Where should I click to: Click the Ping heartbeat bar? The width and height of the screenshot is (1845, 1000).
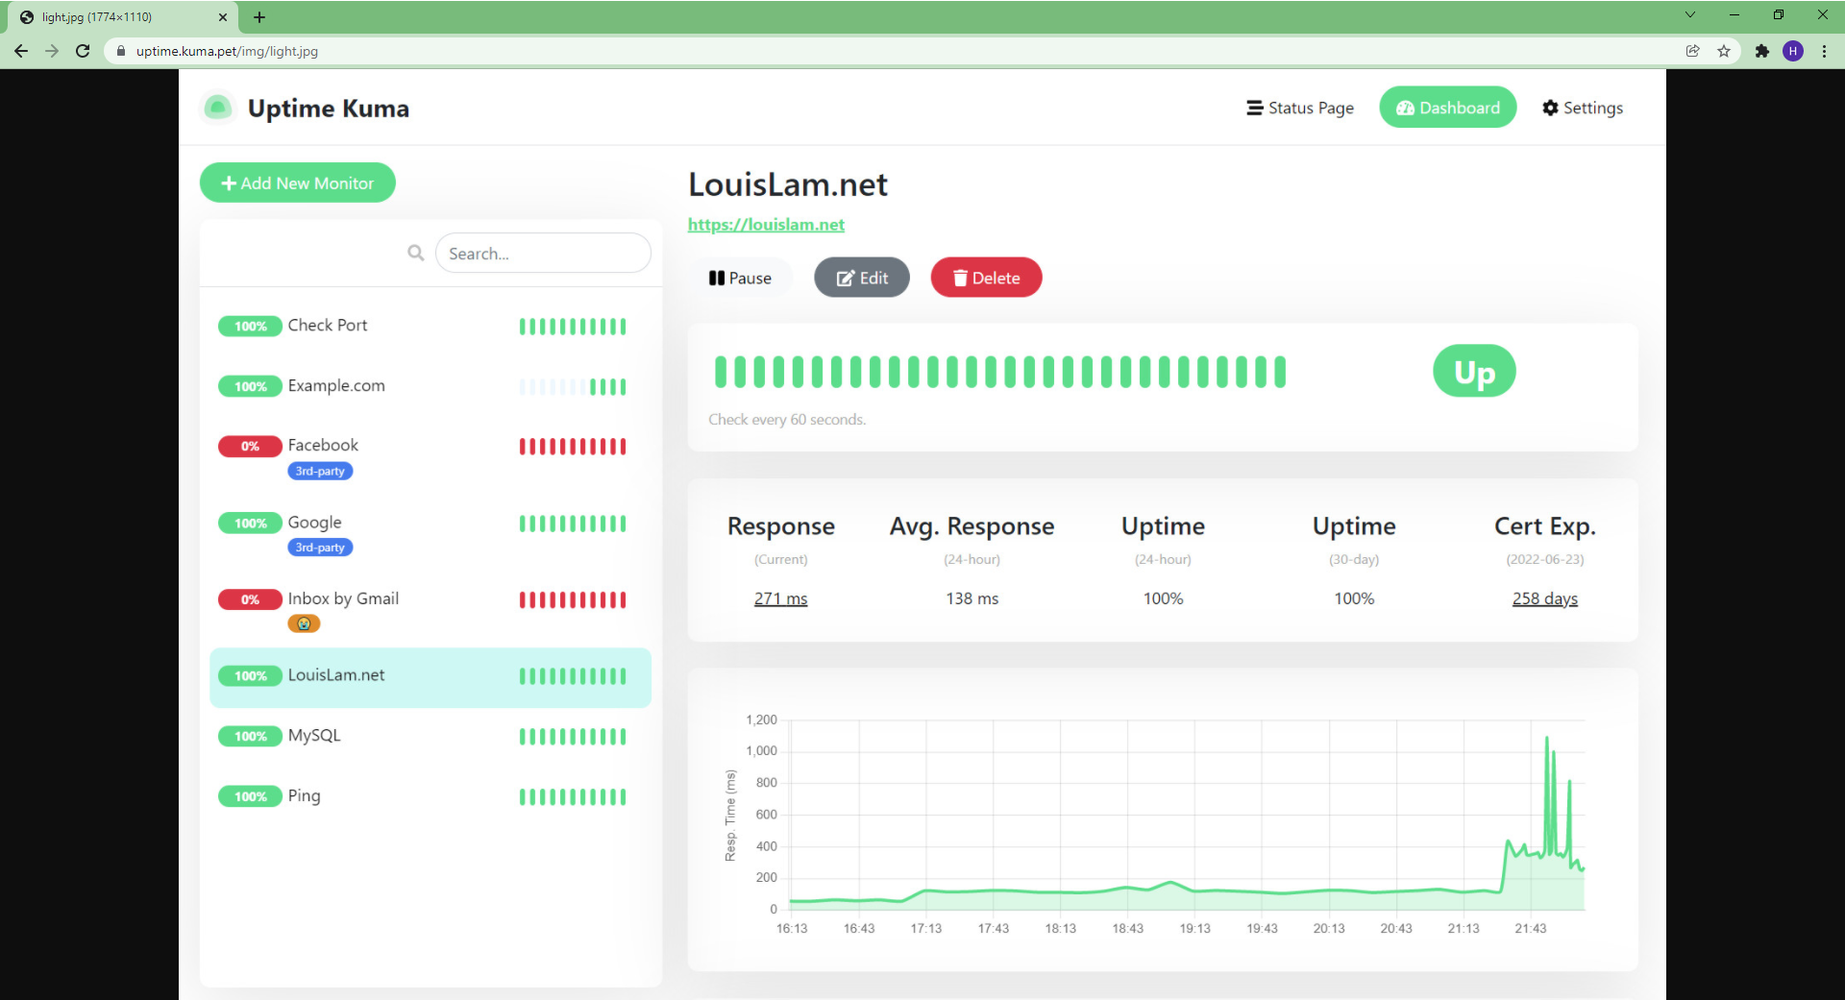click(573, 796)
